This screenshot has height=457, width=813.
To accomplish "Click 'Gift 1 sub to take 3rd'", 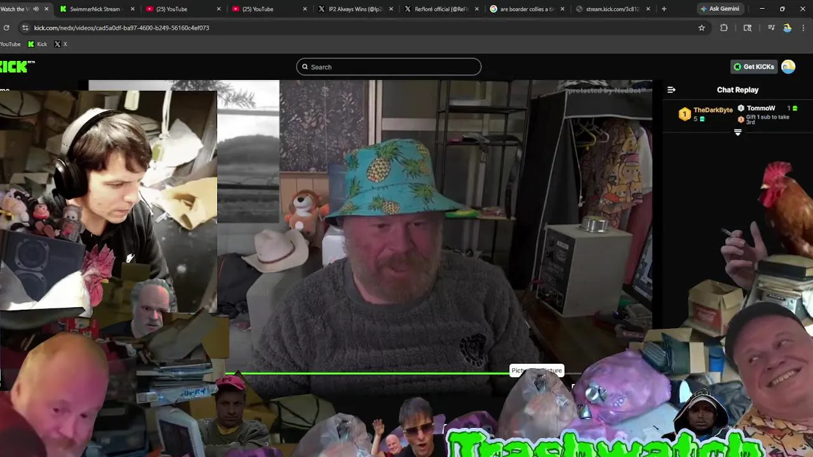I will point(767,119).
